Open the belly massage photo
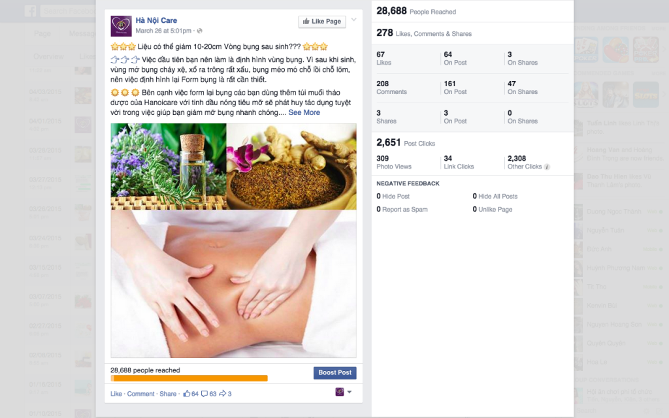Image resolution: width=669 pixels, height=418 pixels. [233, 283]
